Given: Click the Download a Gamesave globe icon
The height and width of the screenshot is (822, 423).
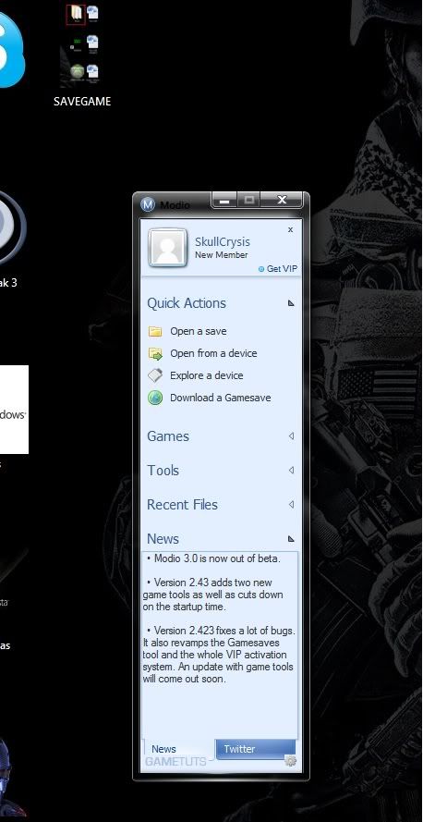Looking at the screenshot, I should click(155, 398).
